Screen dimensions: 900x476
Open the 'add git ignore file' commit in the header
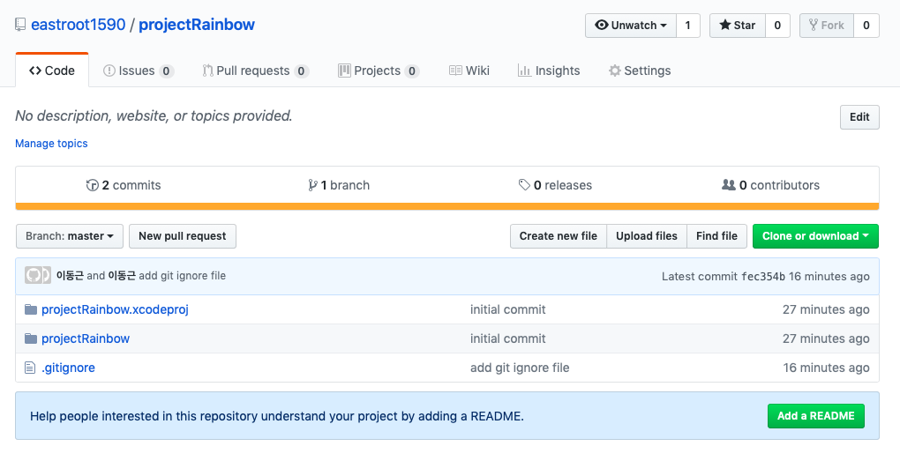coord(182,276)
